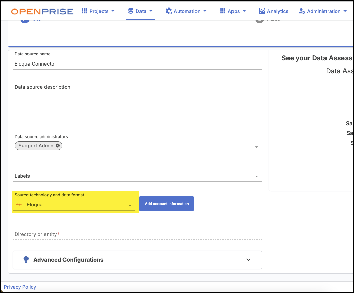The image size is (354, 293).
Task: Click the Openprise logo
Action: point(42,11)
